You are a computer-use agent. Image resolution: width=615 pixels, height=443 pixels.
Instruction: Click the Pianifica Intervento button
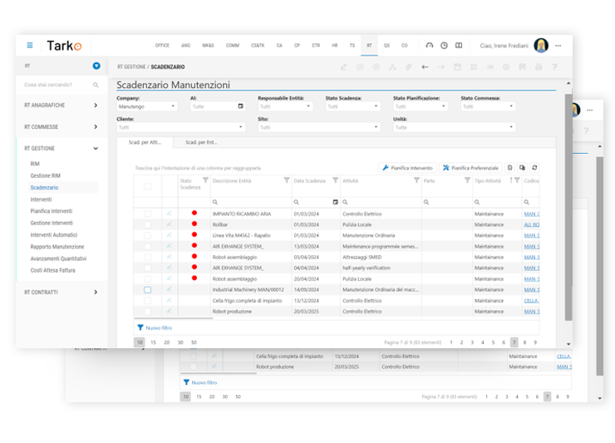[407, 168]
